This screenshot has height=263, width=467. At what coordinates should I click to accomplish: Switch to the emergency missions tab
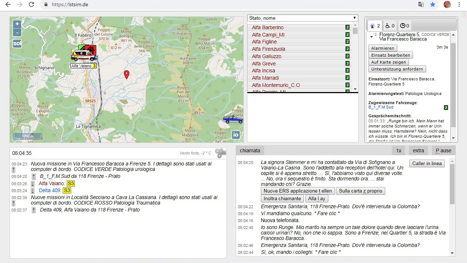pyautogui.click(x=375, y=26)
